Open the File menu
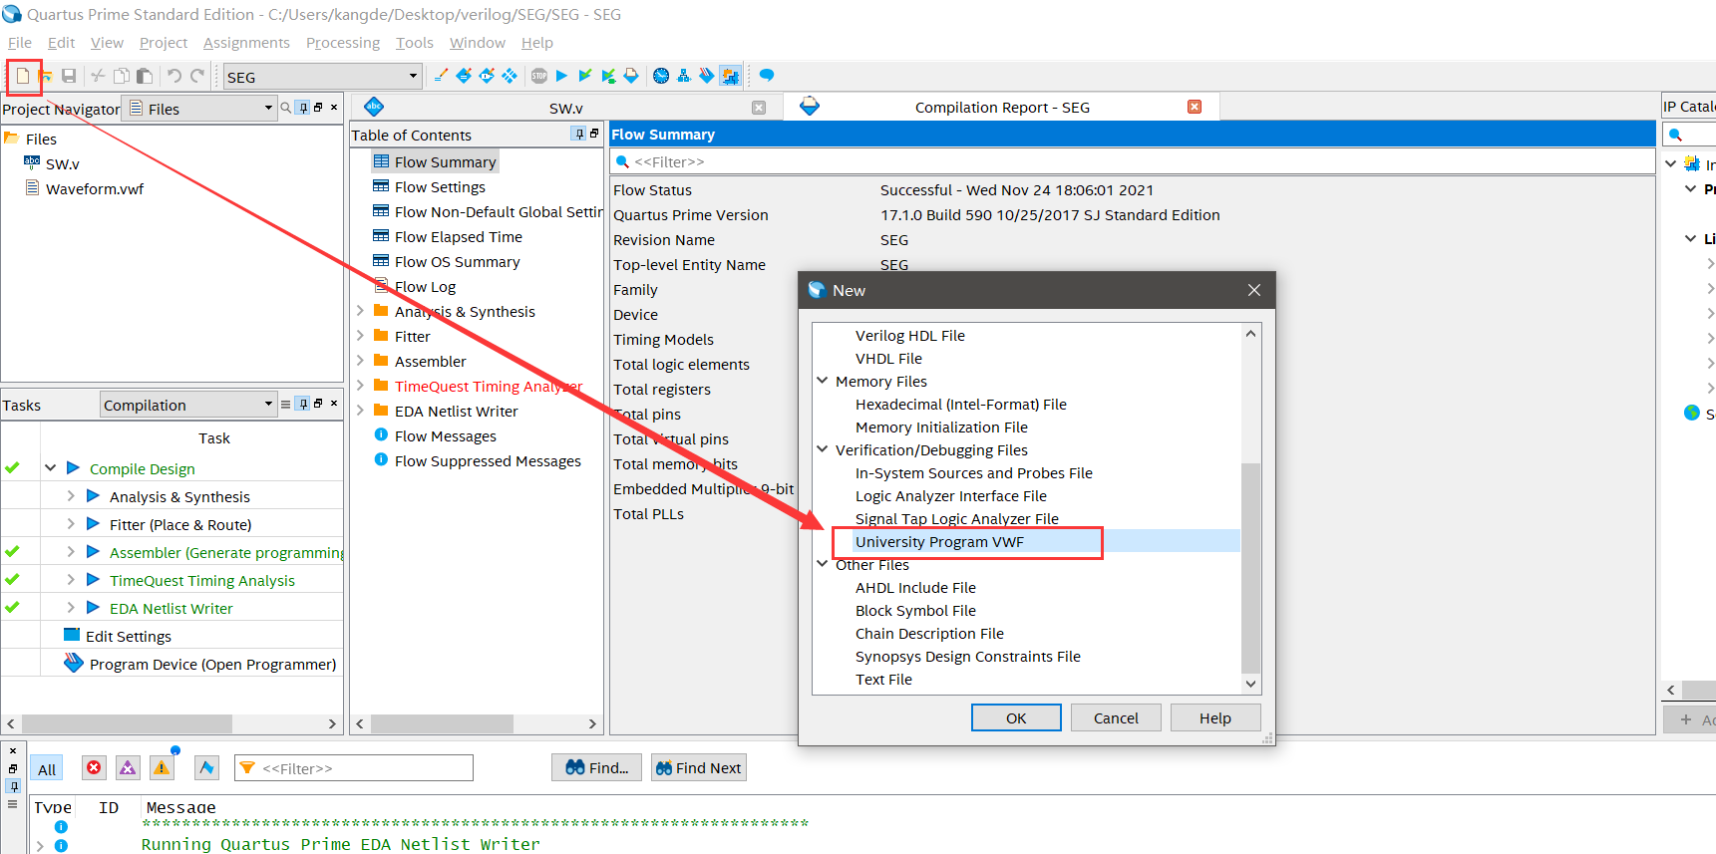The image size is (1716, 854). pos(20,43)
